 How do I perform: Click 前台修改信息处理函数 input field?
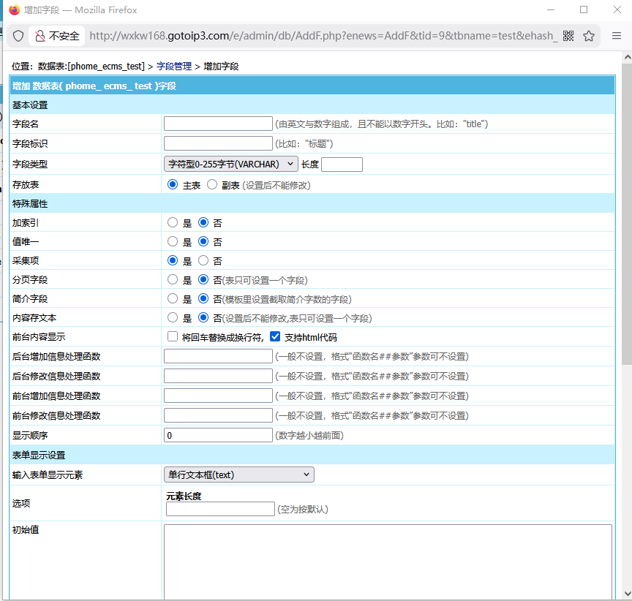click(218, 415)
